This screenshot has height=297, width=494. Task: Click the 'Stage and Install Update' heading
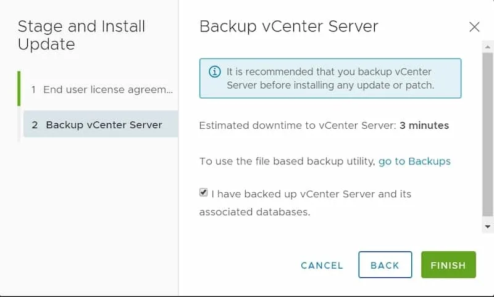pos(82,35)
